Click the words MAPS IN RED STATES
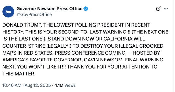The height and width of the screenshot is (92, 175). 27,53
